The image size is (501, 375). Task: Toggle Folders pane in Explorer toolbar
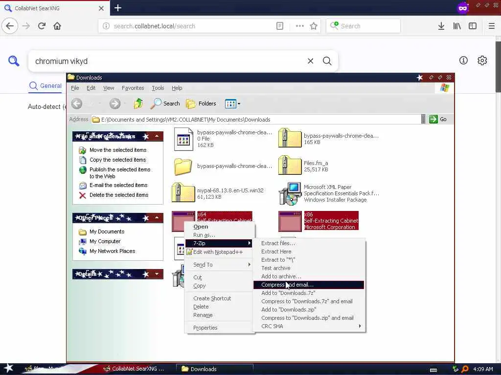[201, 104]
